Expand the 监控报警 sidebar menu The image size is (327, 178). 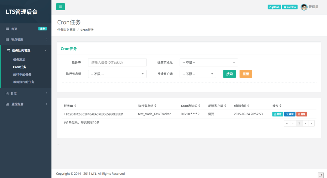(26, 104)
